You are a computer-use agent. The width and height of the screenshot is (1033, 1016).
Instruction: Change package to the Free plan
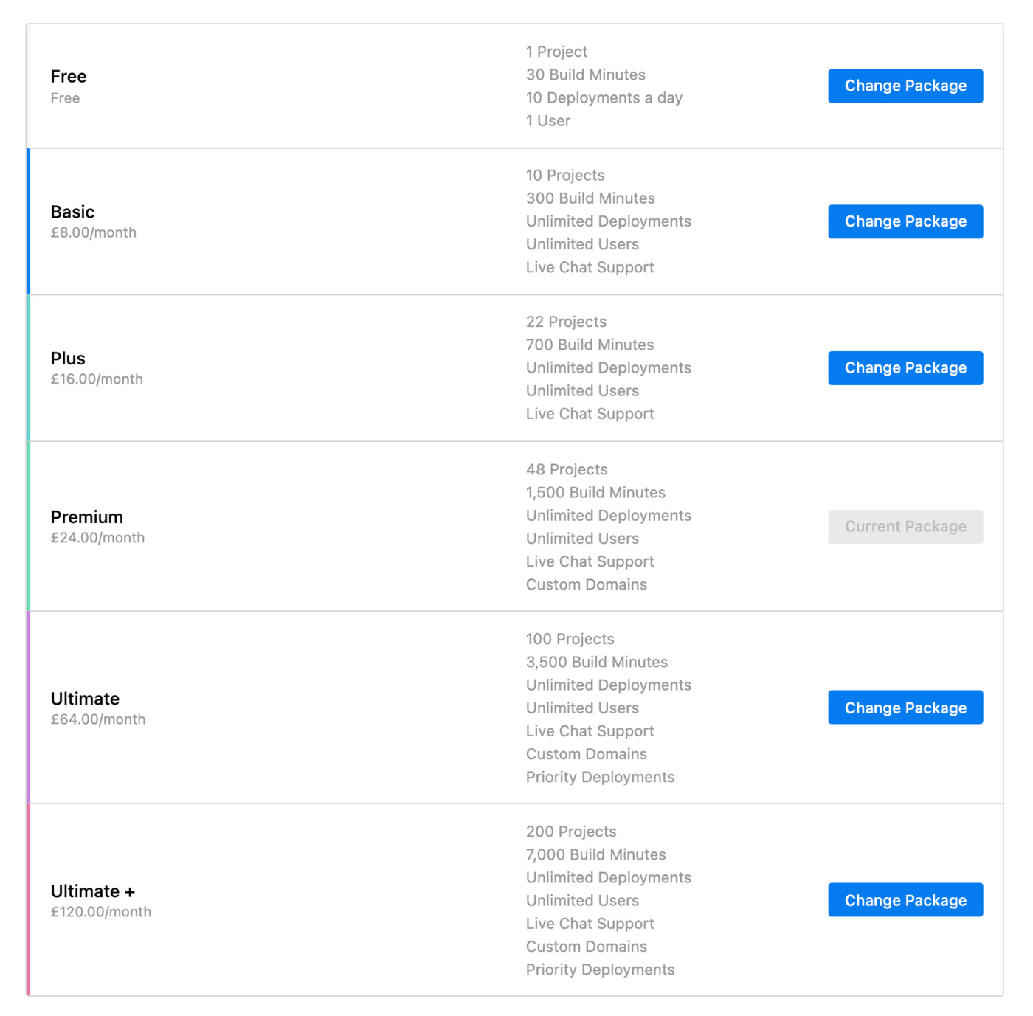(x=905, y=86)
